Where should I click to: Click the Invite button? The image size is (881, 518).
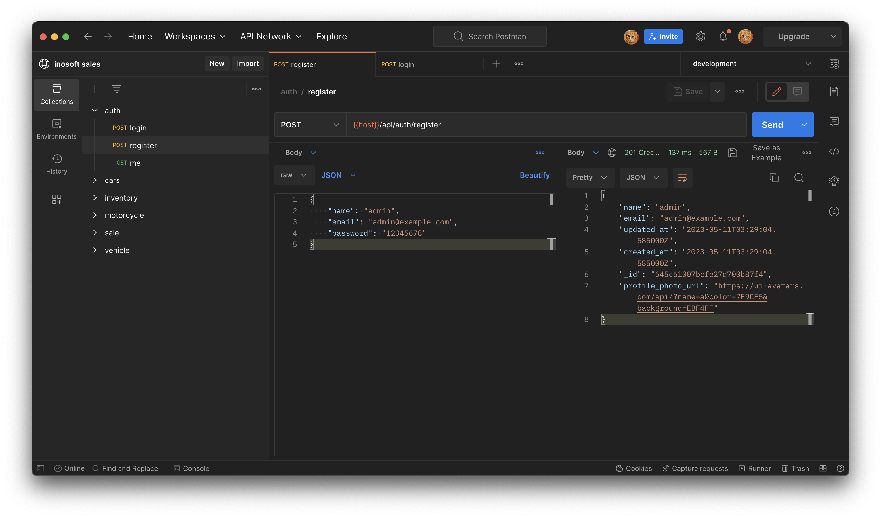coord(663,36)
